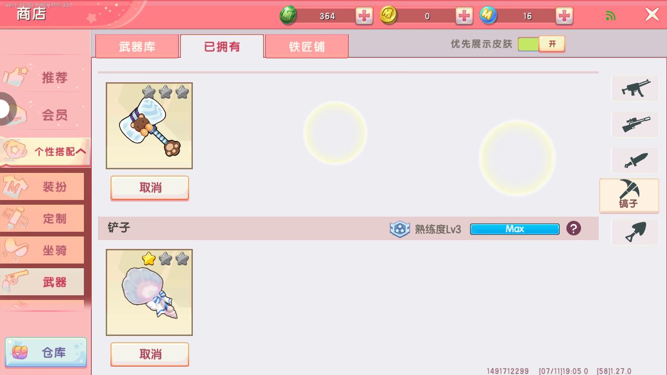Select the submachine gun weapon category icon

[635, 89]
